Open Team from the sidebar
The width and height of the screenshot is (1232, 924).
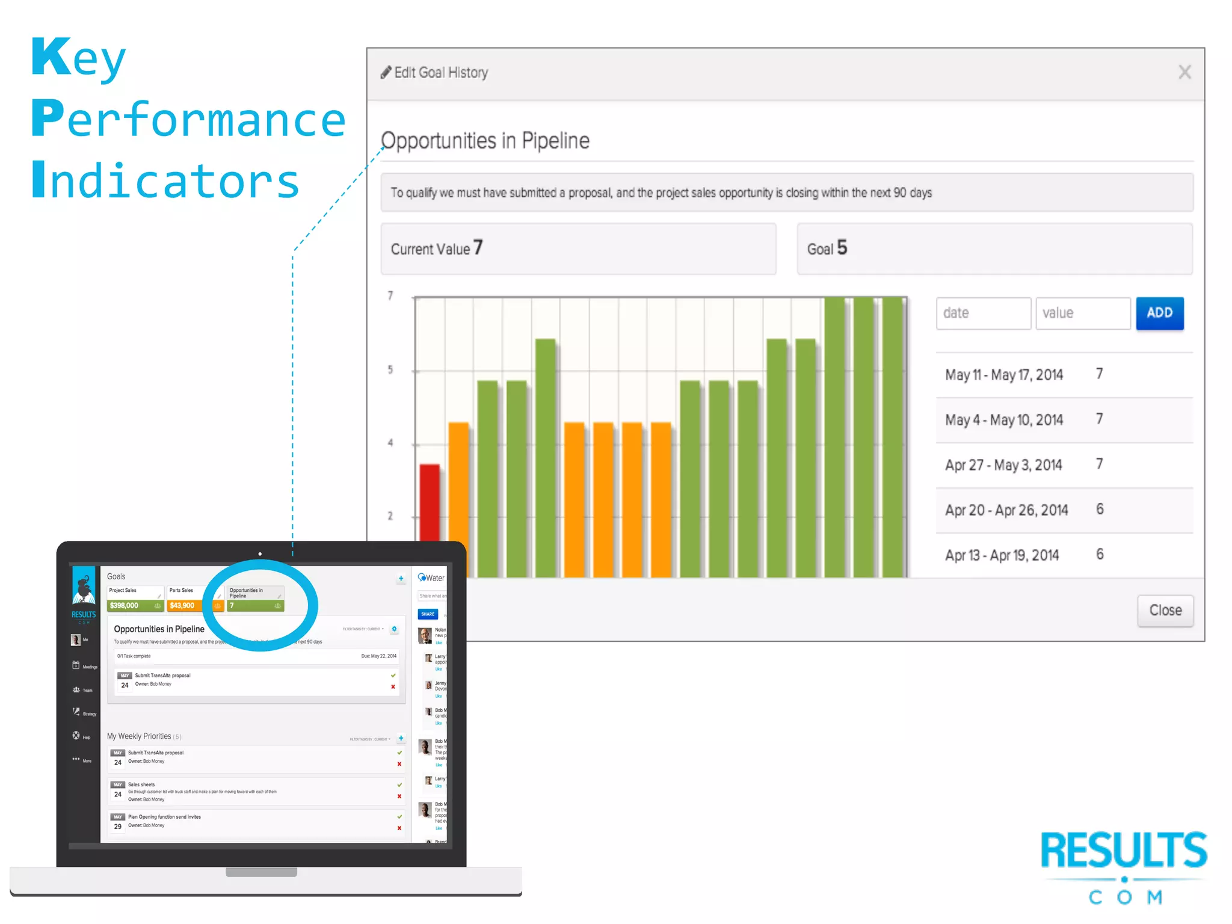(82, 690)
